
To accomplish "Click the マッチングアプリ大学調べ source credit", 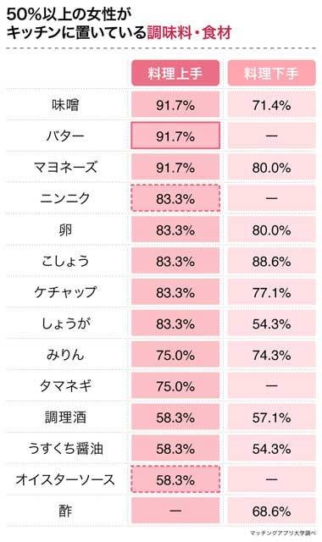I will [283, 534].
